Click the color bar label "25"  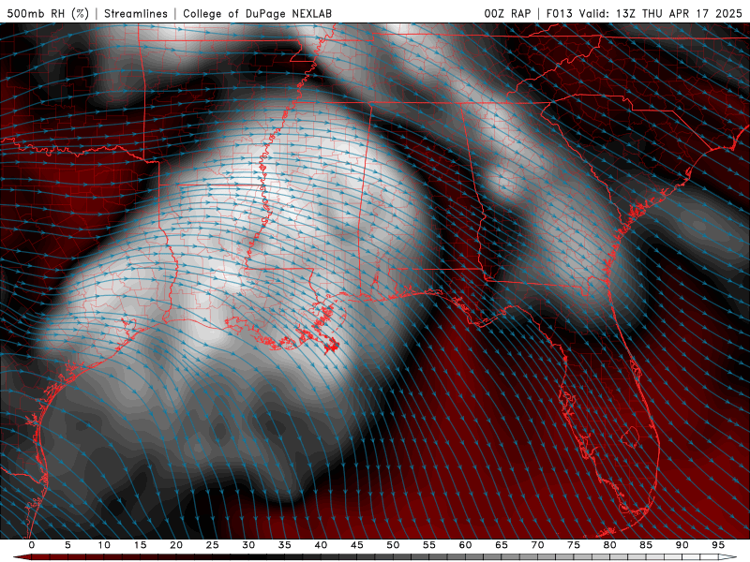(213, 545)
